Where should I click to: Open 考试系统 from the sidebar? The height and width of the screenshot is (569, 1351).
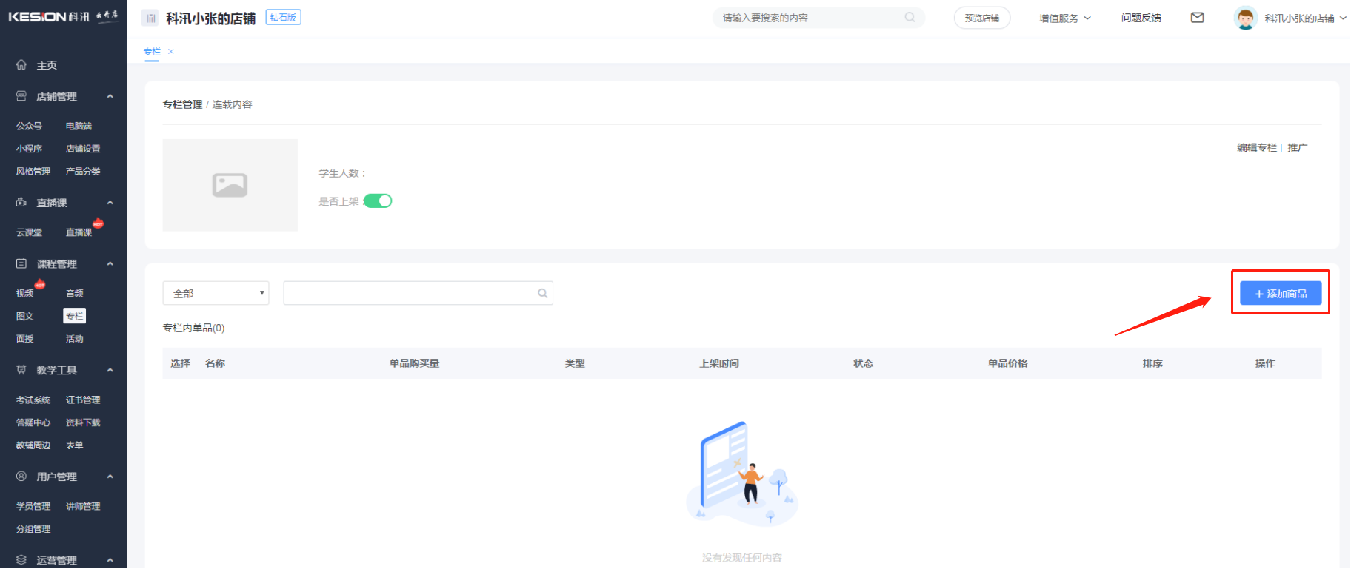[x=33, y=400]
